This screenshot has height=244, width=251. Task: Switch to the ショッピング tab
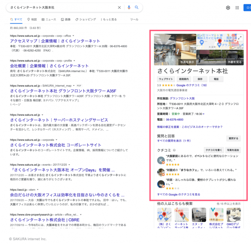[x=86, y=19]
